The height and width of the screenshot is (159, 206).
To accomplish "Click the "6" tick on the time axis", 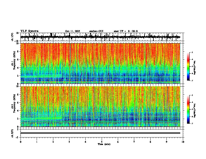I will coord(118,142).
